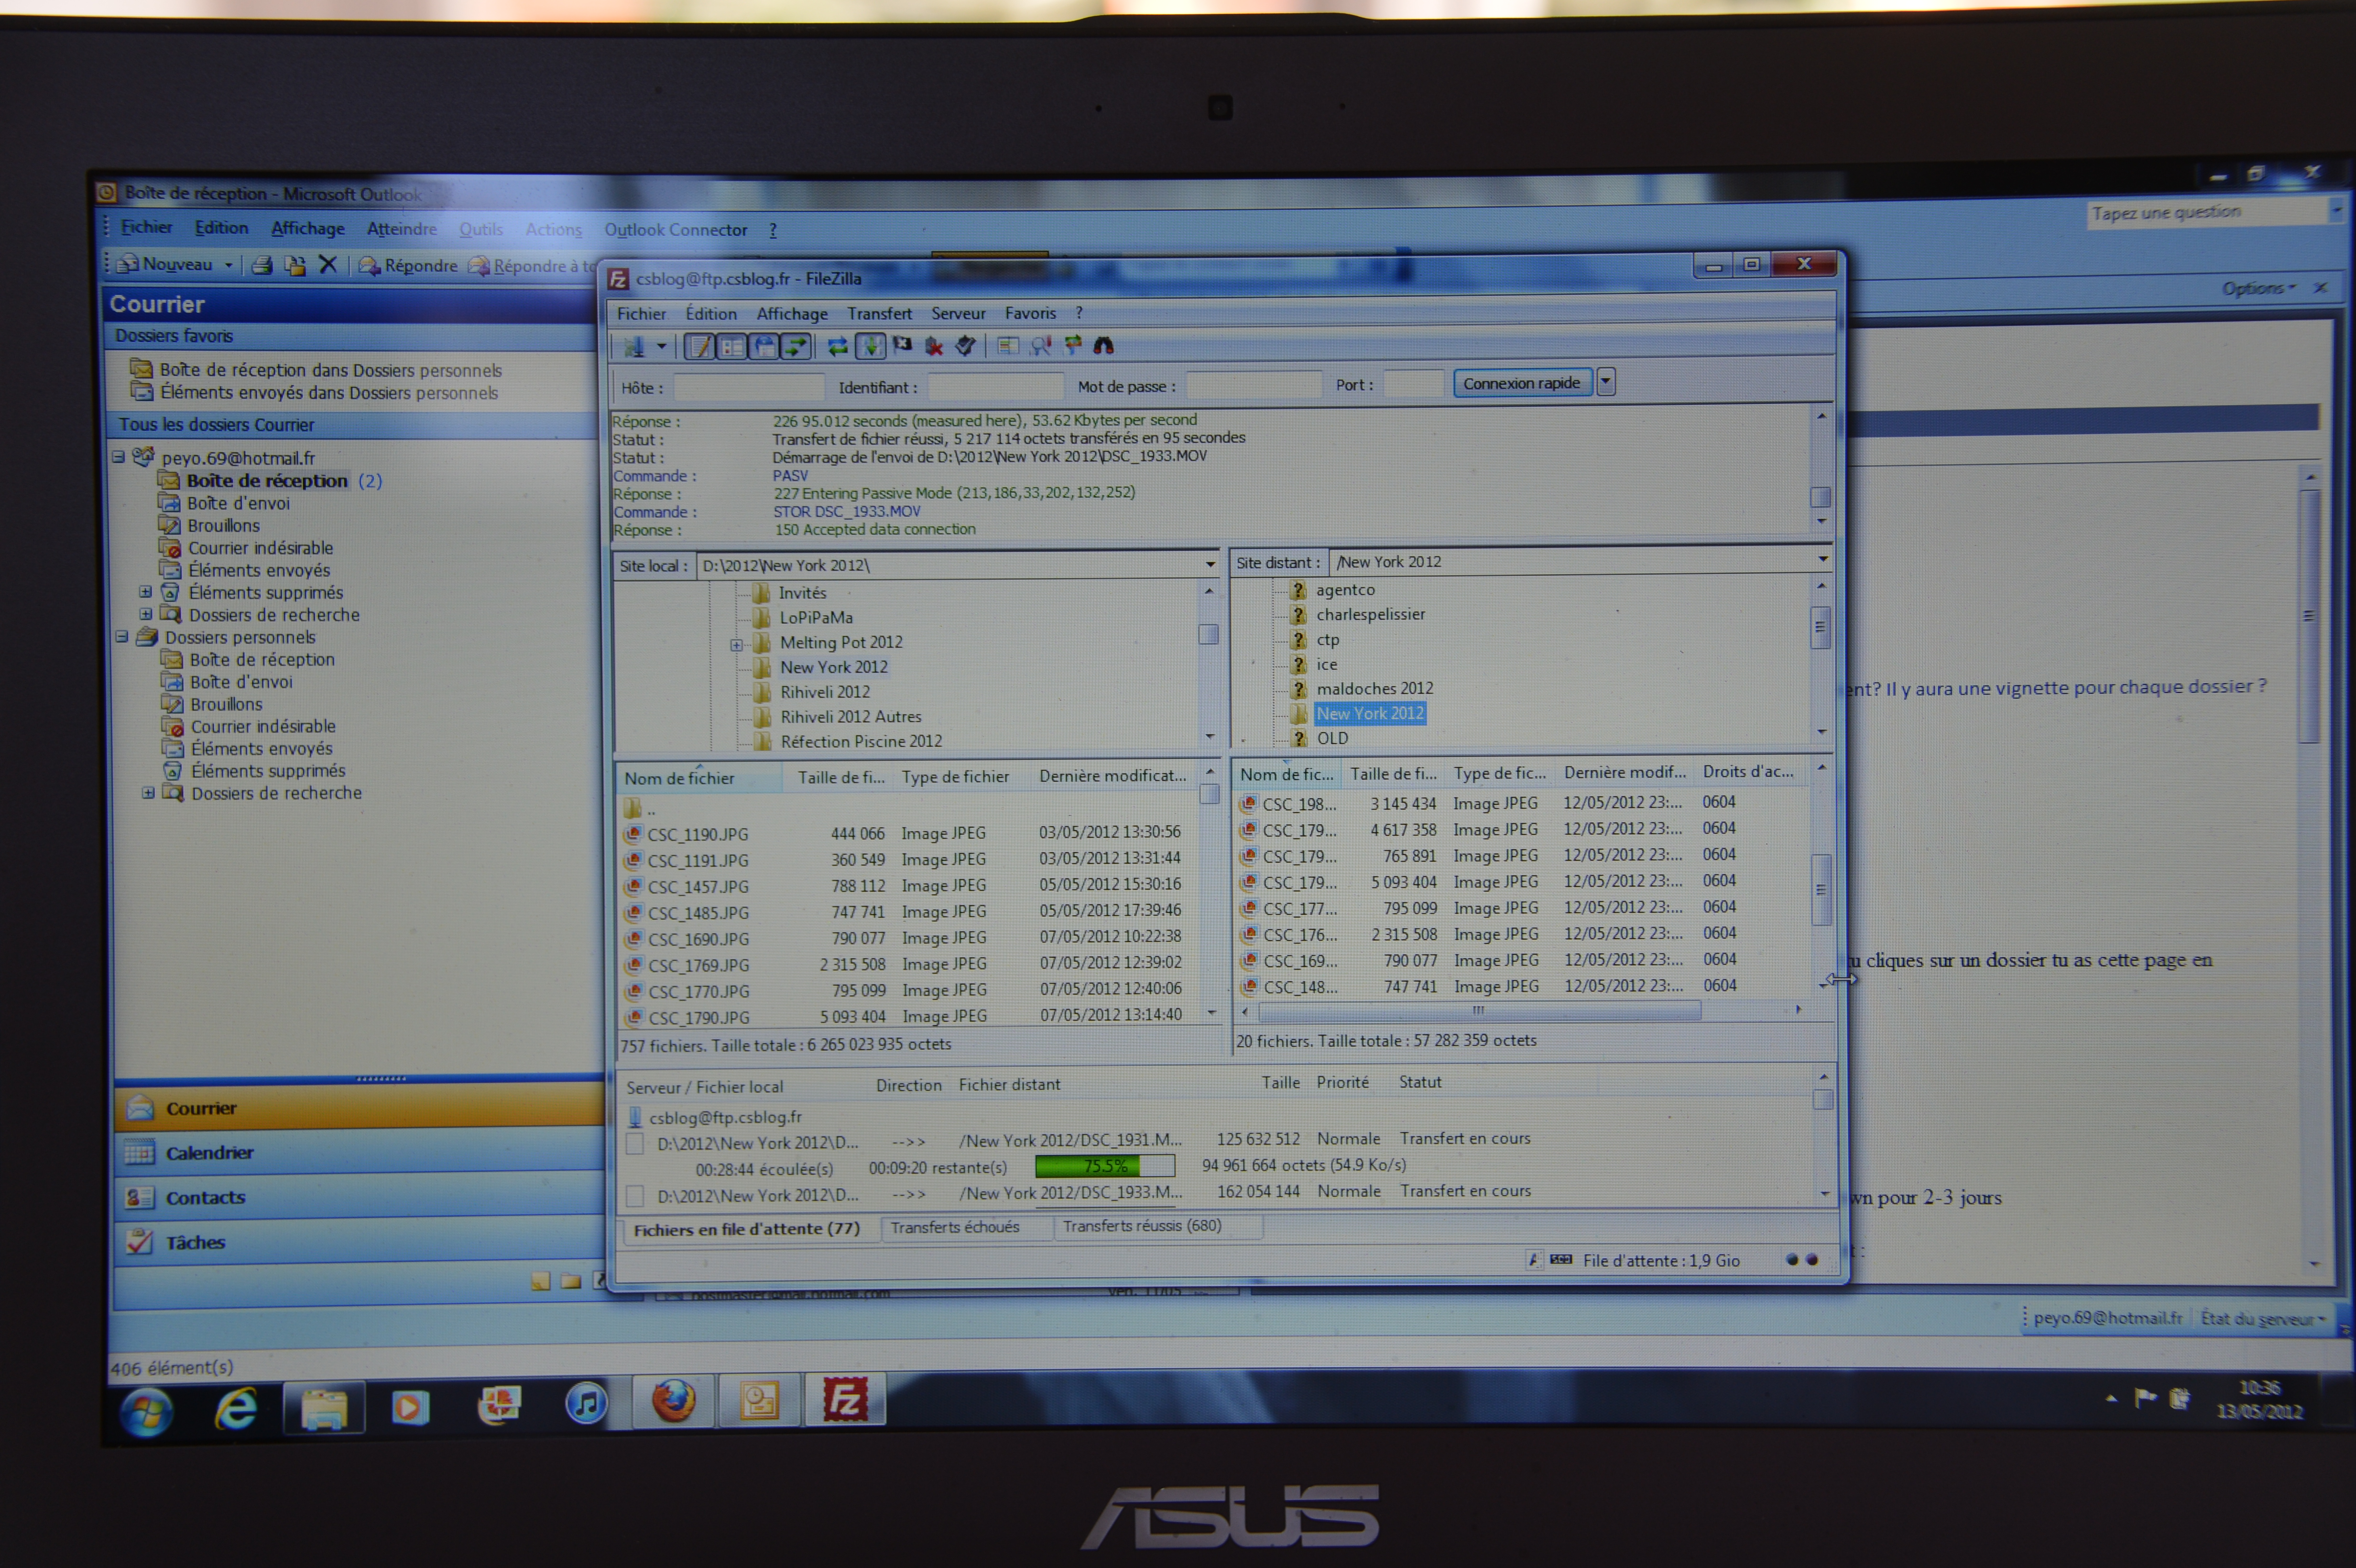Viewport: 2356px width, 1568px height.
Task: Switch to the Transferts réussis tab
Action: (1141, 1226)
